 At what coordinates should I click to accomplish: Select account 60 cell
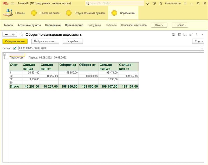click(16, 76)
